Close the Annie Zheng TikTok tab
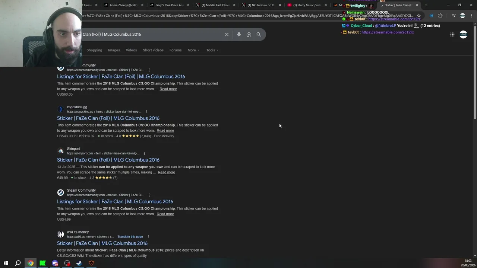 point(142,5)
